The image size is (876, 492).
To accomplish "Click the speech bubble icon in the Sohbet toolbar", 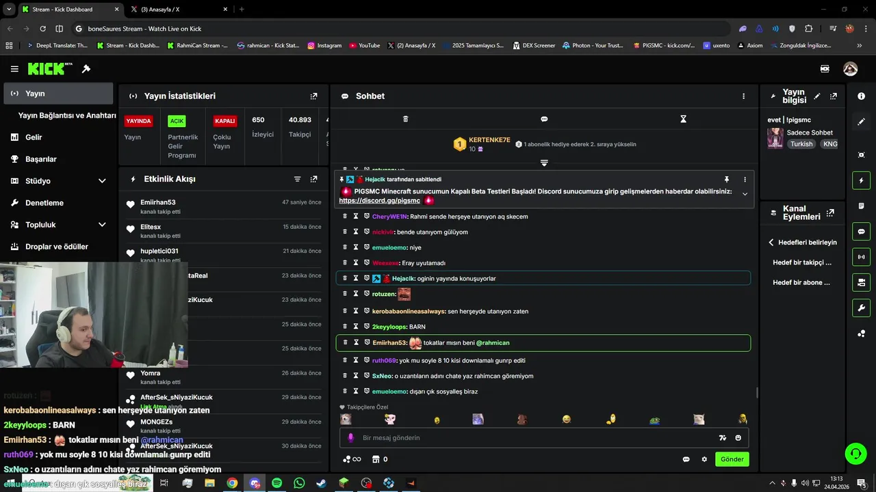I will (x=544, y=119).
